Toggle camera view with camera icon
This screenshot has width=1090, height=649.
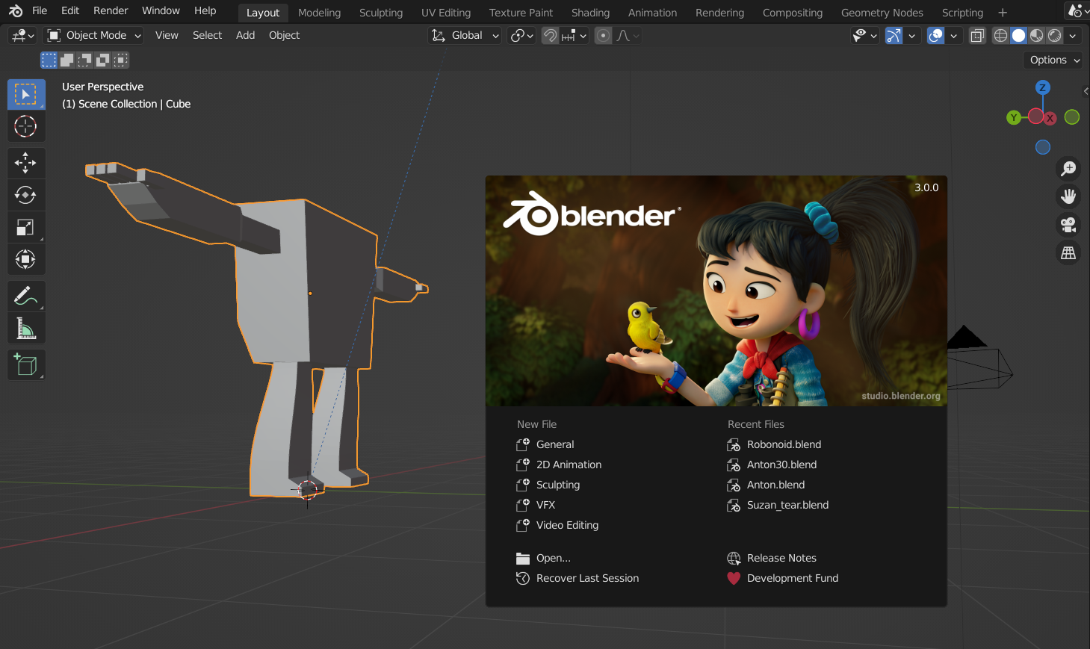[1068, 225]
